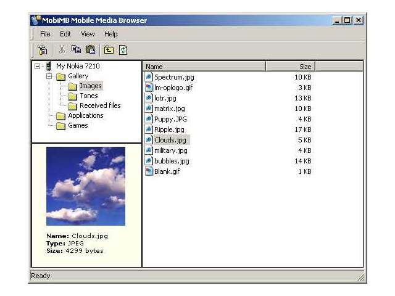Click the Clouds image preview thumbnail
This screenshot has height=296, width=395.
(x=86, y=186)
